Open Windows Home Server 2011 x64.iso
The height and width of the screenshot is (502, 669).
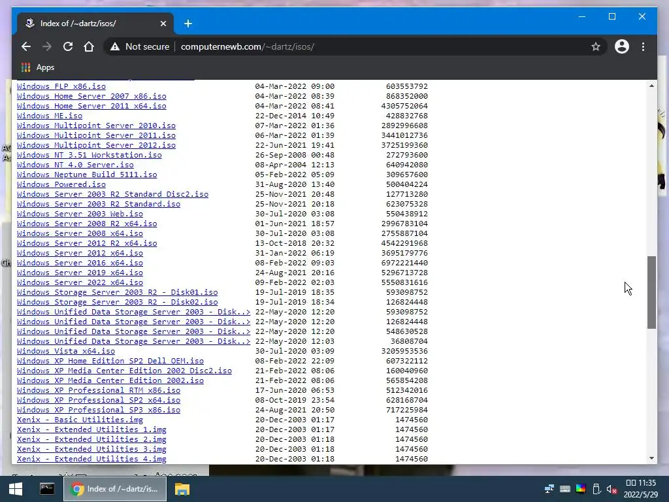[91, 106]
